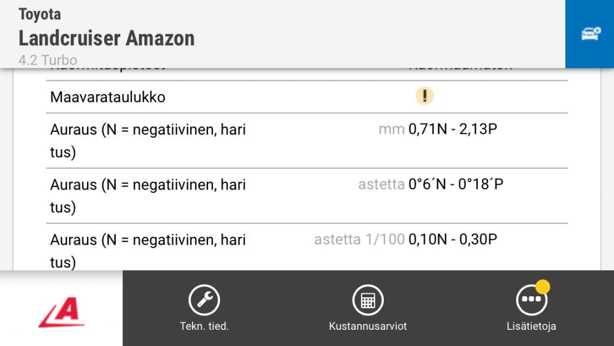This screenshot has width=614, height=346.
Task: Select the Auraus row measured in mm
Action: click(x=148, y=140)
